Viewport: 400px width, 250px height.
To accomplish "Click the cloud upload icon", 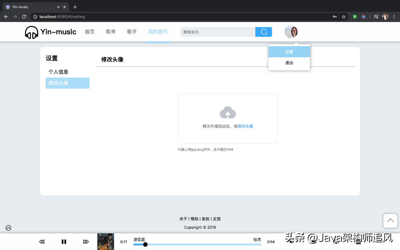I will (x=228, y=113).
